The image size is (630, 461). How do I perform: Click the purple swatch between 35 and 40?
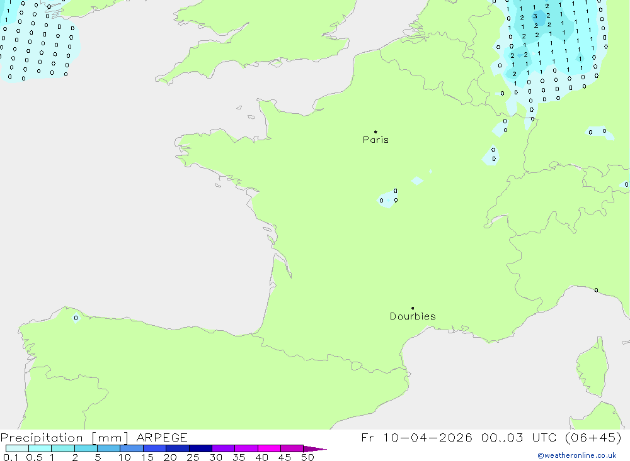[246, 449]
